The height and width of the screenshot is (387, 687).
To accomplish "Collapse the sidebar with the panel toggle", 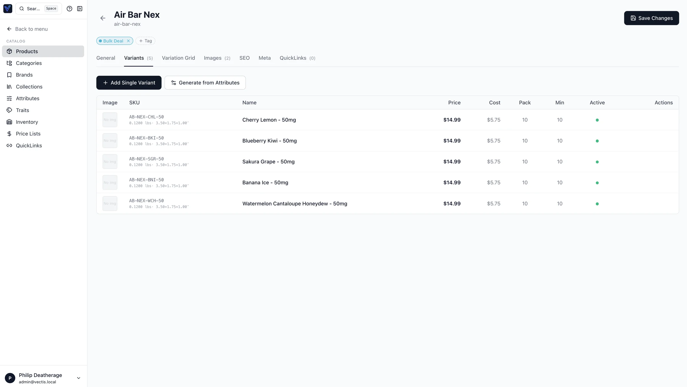I will point(80,9).
